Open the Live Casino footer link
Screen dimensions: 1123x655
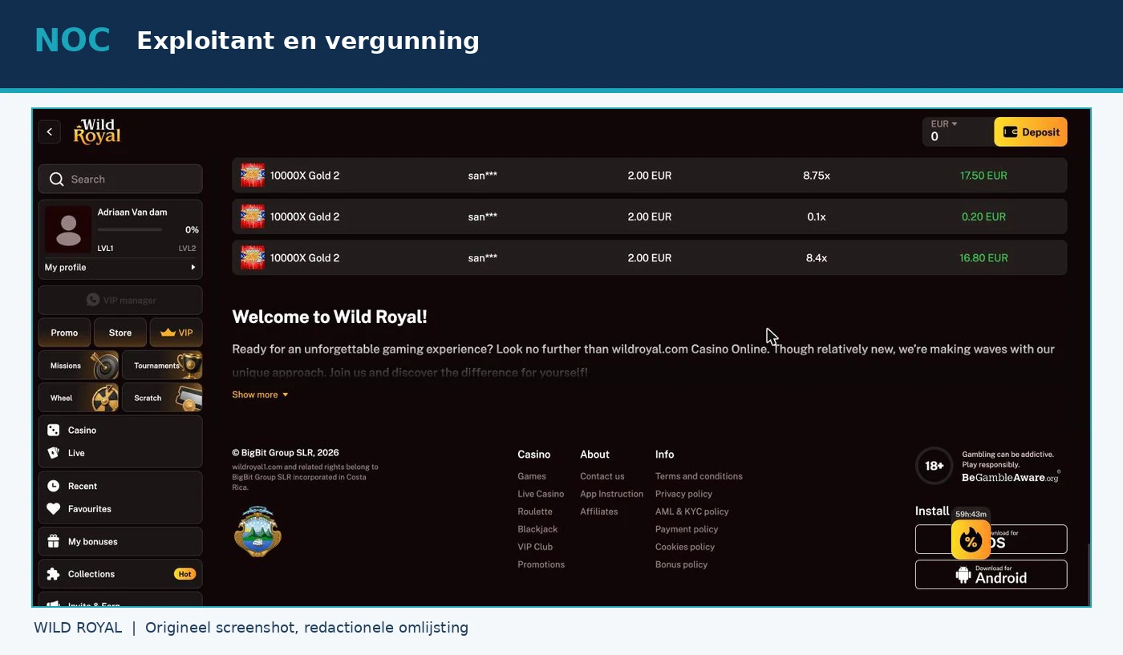click(541, 494)
